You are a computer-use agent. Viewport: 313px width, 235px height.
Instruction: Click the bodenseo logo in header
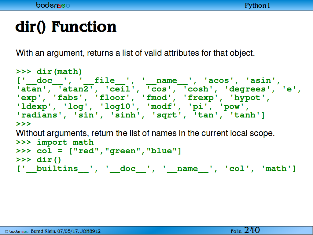point(53,5)
